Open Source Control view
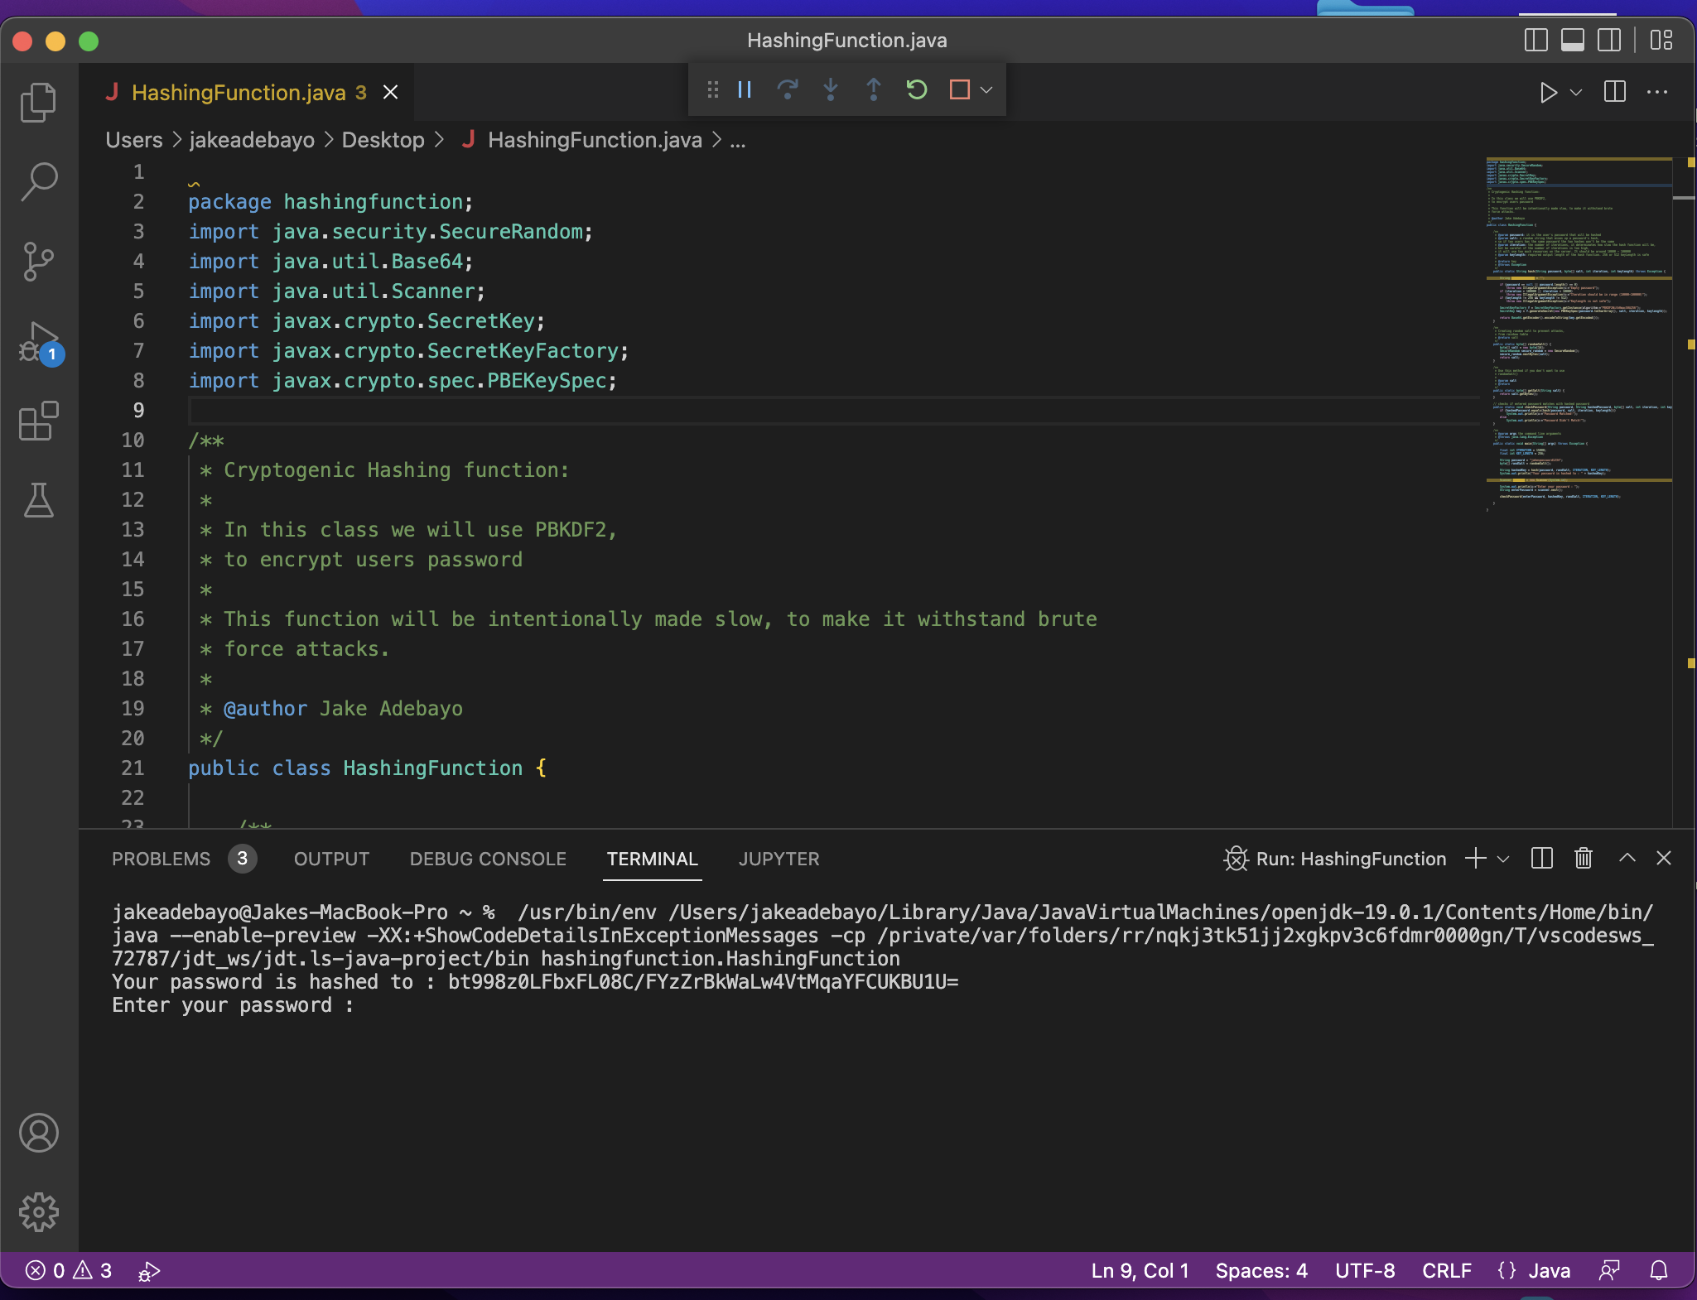Screen dimensions: 1697x1300 [x=38, y=262]
